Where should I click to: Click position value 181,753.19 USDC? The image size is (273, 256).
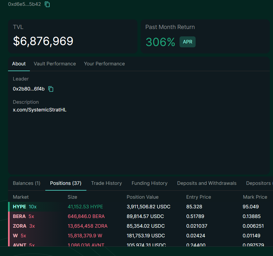coord(146,236)
